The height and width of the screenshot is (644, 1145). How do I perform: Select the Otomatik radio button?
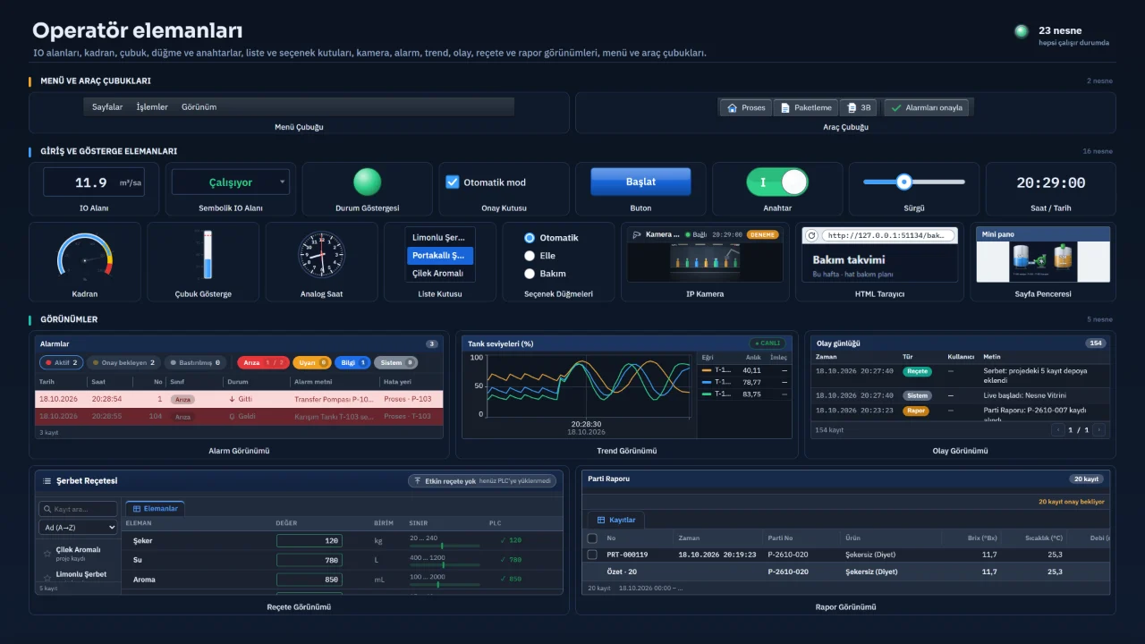pos(530,238)
